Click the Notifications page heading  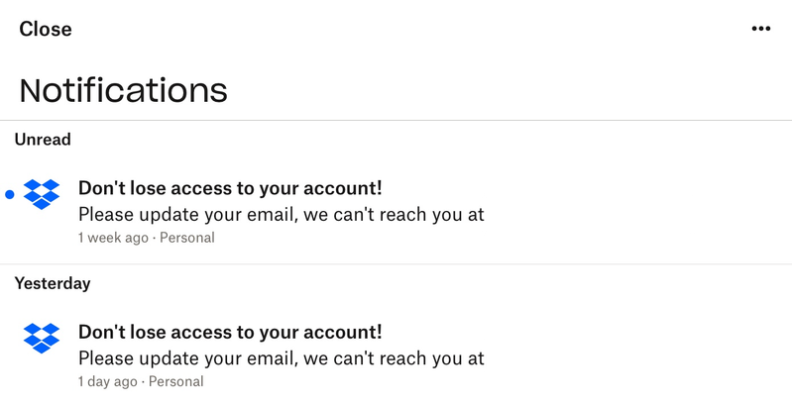point(123,90)
